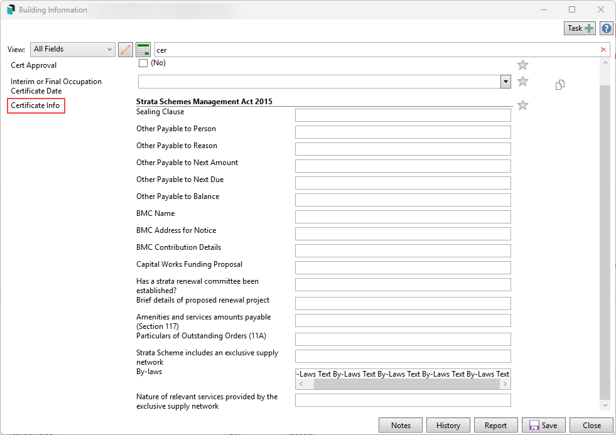616x435 pixels.
Task: Star the Certificate Info field as favourite
Action: [522, 105]
